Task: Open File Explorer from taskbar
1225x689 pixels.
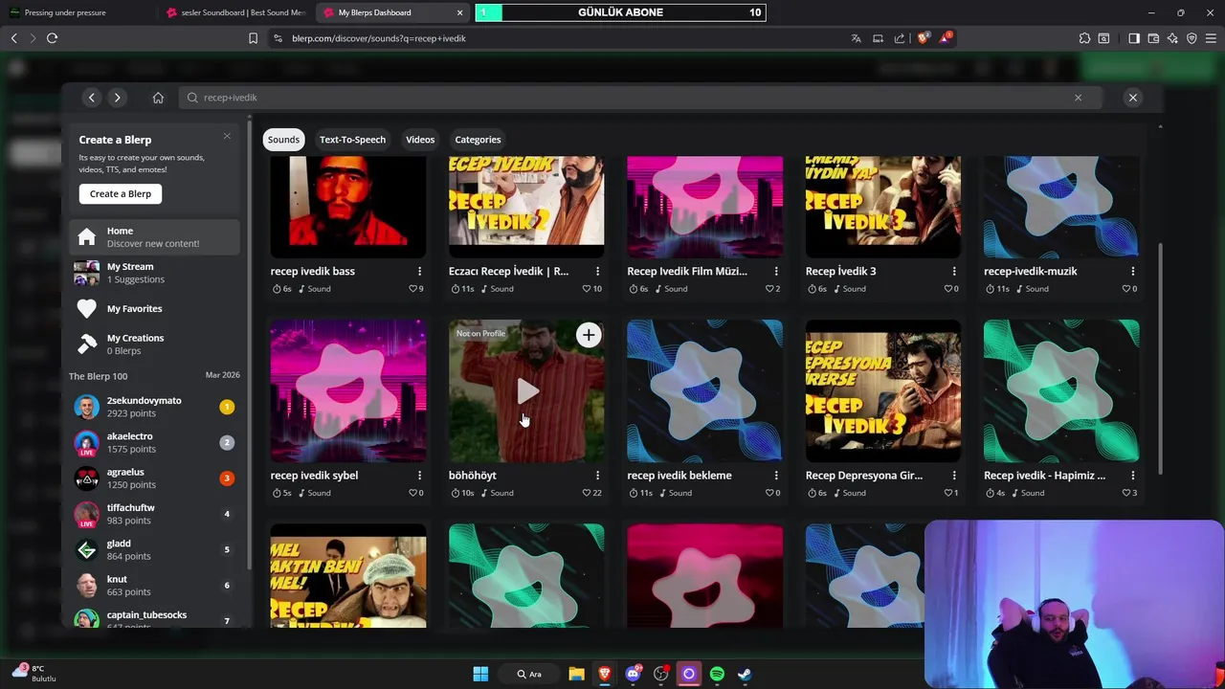Action: [576, 674]
